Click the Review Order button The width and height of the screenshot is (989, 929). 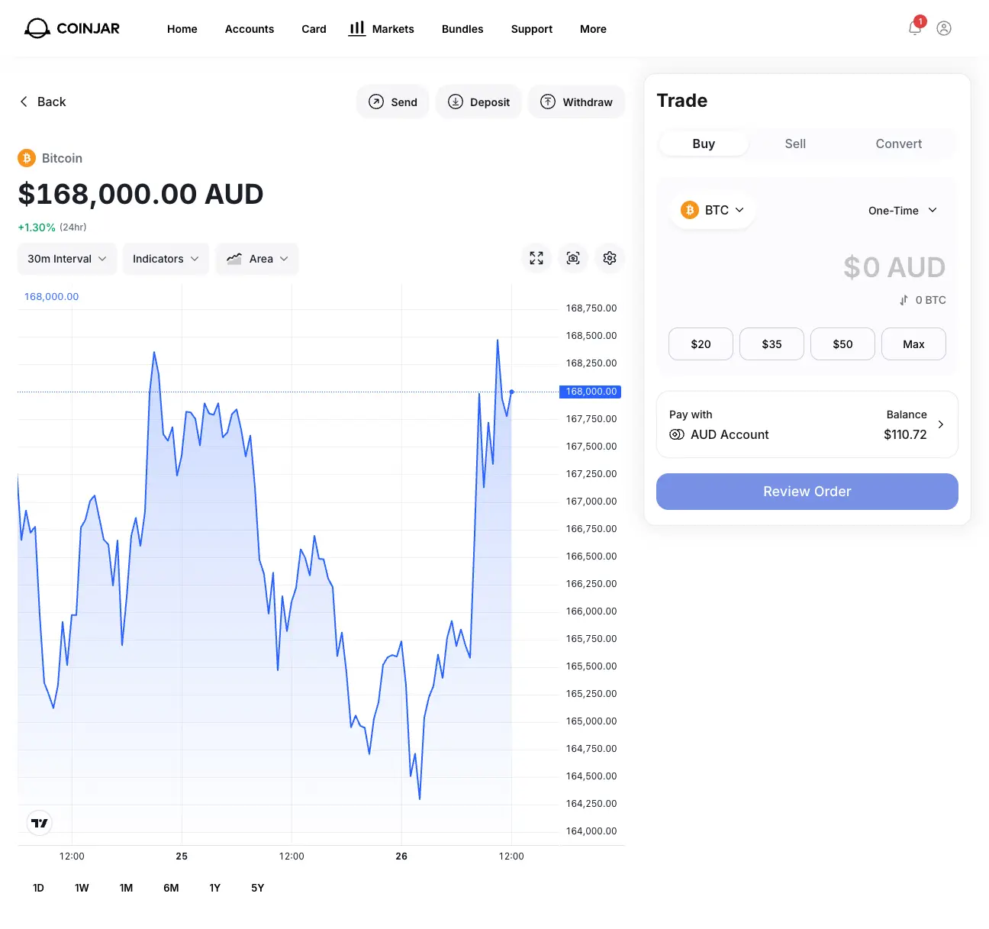[x=807, y=492]
